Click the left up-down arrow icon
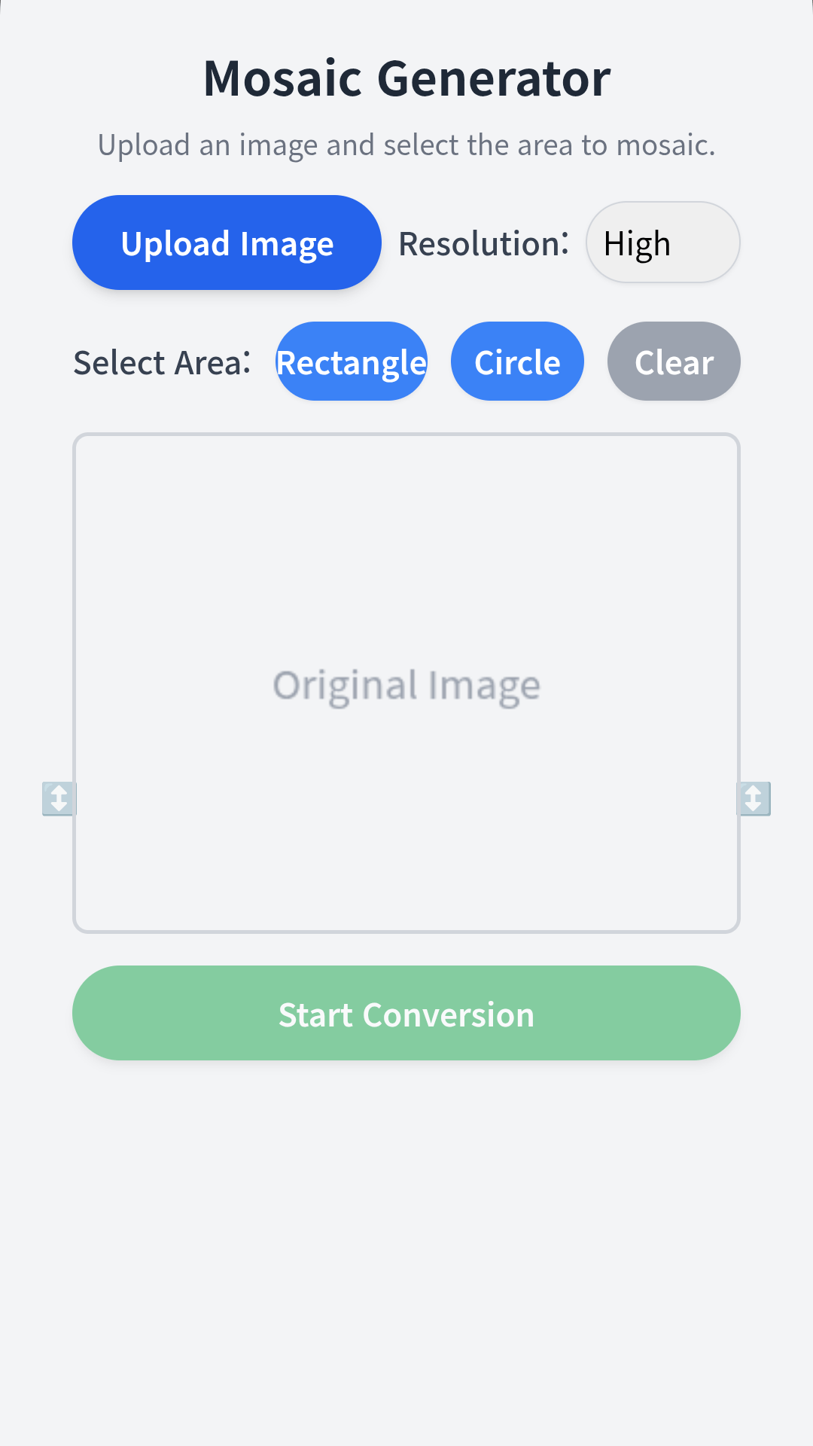Viewport: 813px width, 1446px height. click(58, 798)
